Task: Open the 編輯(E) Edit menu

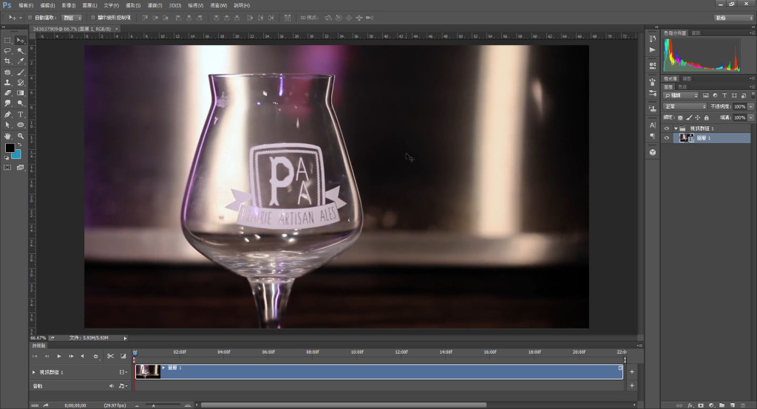Action: point(47,5)
